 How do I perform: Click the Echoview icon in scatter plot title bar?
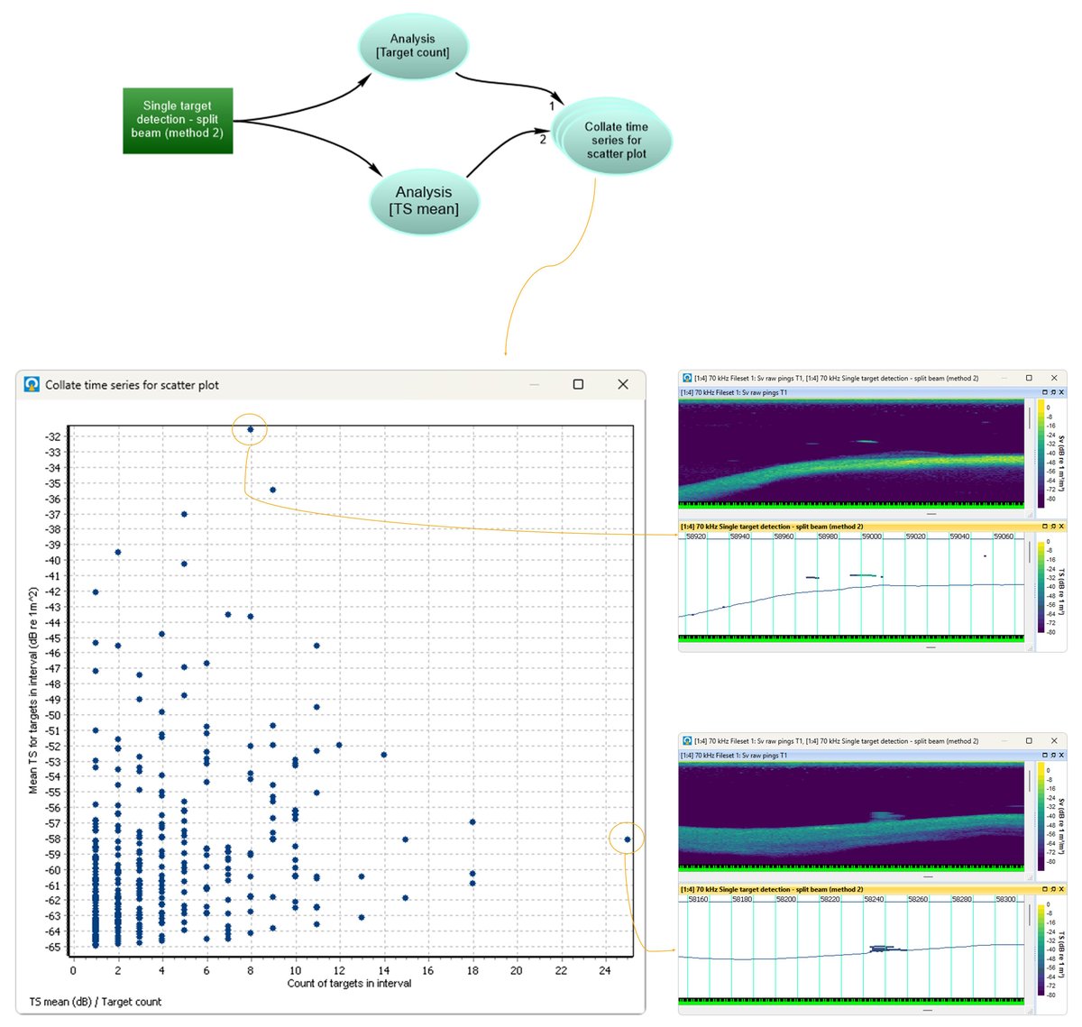[32, 385]
